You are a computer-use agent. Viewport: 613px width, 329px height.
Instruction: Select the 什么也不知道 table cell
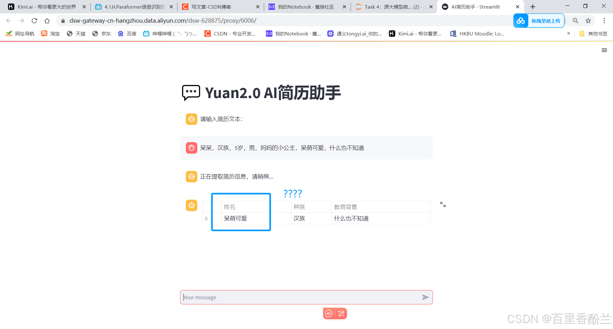(381, 218)
